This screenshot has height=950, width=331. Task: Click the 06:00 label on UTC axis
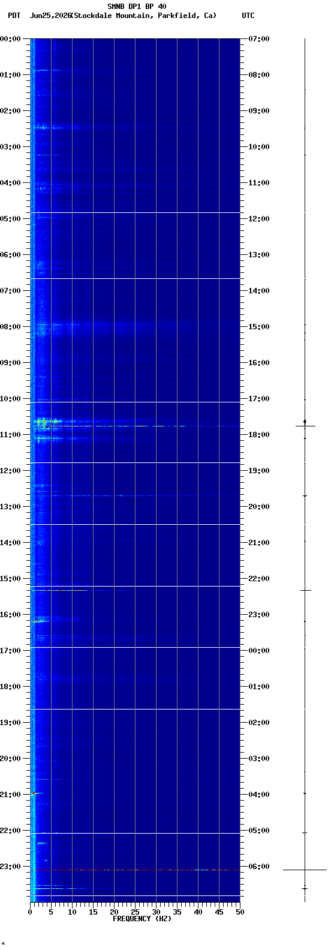259,867
